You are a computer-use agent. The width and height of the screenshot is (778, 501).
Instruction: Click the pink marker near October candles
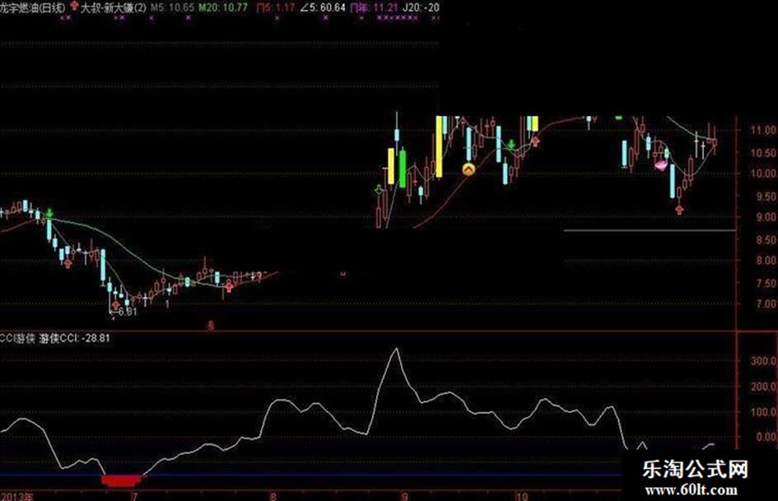660,165
